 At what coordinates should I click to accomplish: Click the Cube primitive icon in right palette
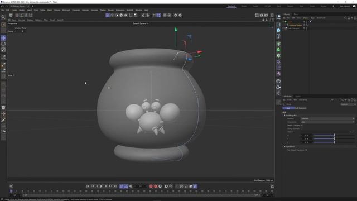(278, 30)
